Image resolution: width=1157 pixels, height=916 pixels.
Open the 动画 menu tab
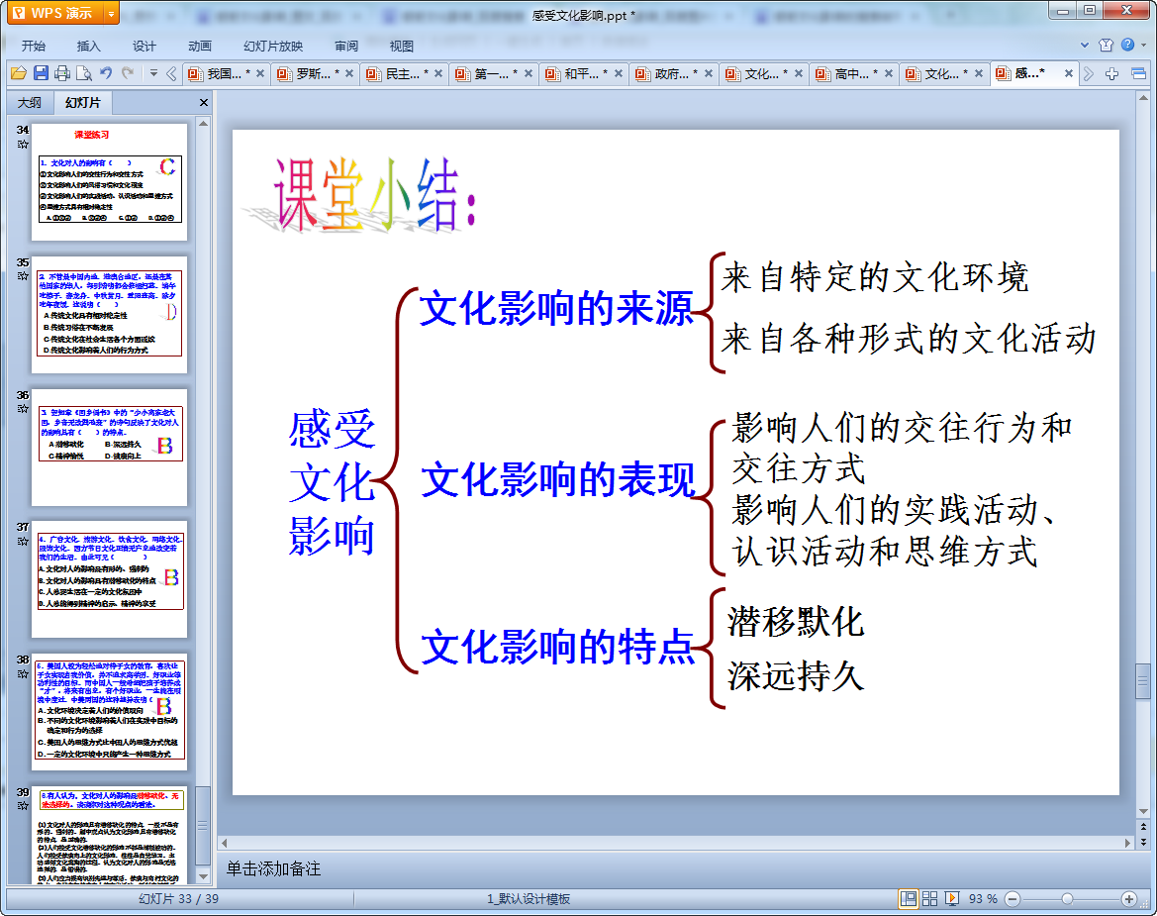tap(199, 46)
